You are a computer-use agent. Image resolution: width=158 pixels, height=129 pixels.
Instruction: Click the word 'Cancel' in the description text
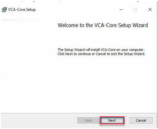point(101,54)
